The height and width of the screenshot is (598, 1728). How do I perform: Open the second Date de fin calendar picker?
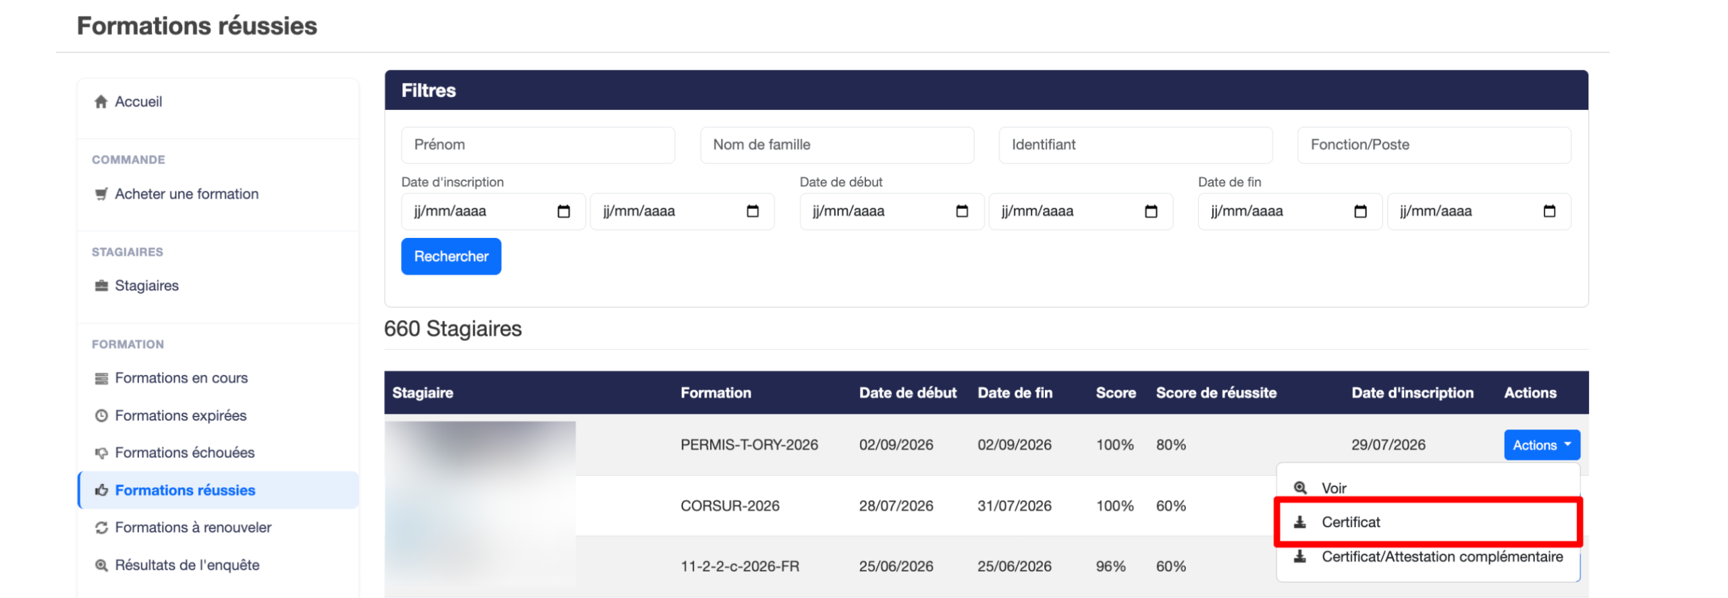point(1549,212)
